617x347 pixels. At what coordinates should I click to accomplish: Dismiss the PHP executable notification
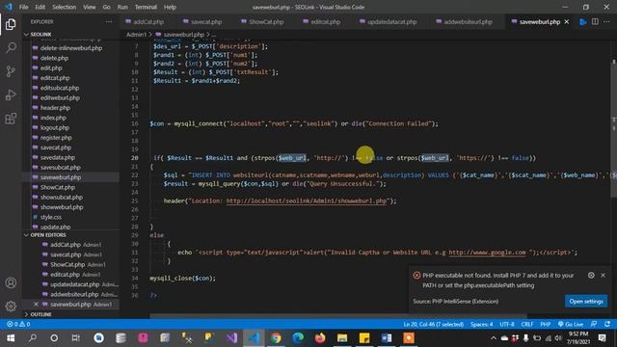[x=603, y=276]
